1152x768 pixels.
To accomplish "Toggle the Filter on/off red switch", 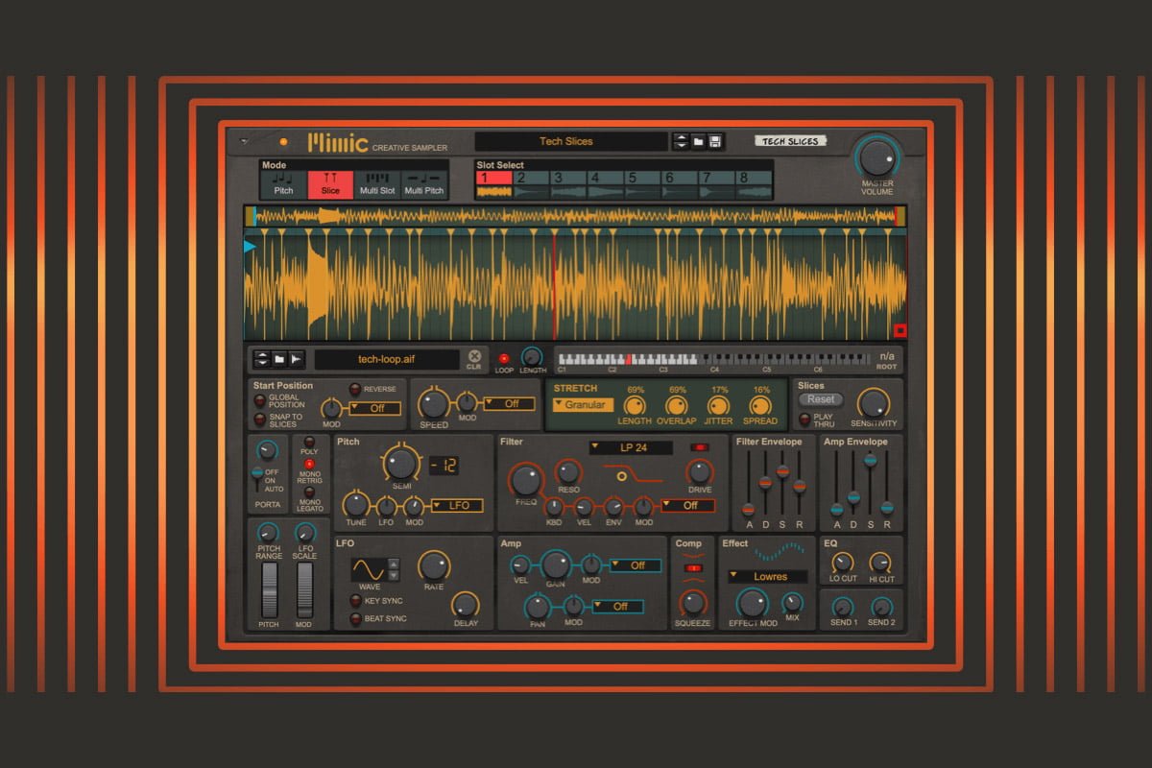I will pyautogui.click(x=699, y=447).
